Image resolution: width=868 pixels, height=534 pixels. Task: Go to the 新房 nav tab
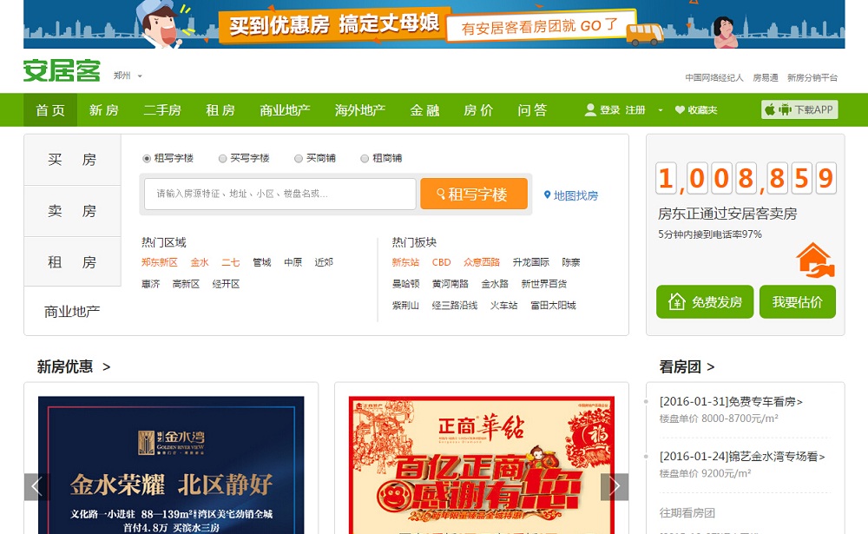pyautogui.click(x=104, y=110)
